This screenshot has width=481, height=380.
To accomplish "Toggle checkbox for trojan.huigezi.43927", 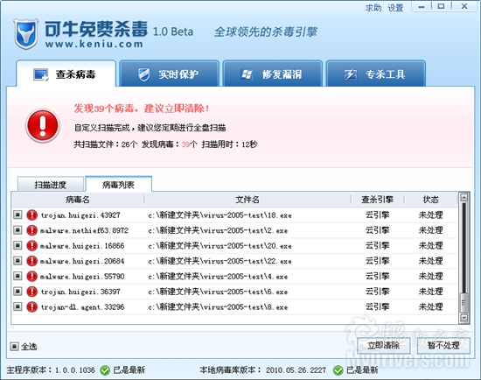I will [17, 215].
